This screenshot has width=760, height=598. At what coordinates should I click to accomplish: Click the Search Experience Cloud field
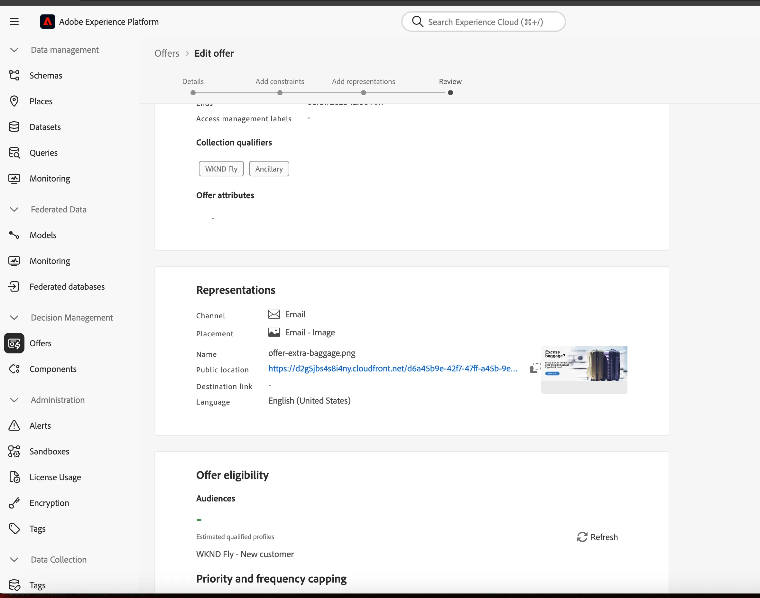(483, 22)
